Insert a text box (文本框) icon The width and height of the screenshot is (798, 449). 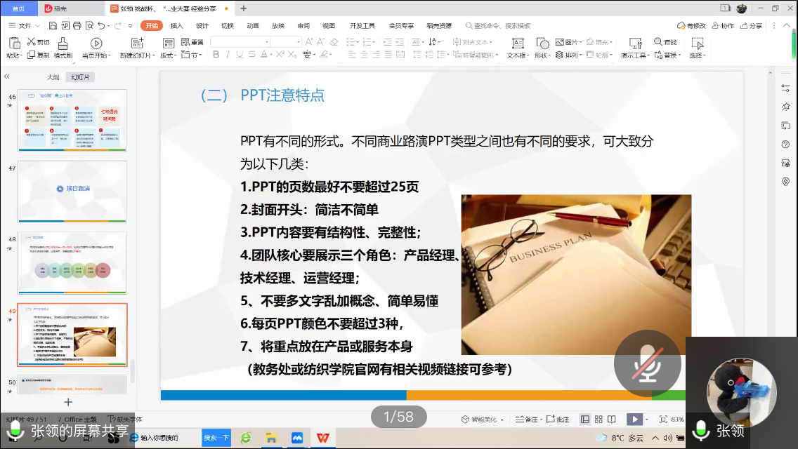click(518, 43)
